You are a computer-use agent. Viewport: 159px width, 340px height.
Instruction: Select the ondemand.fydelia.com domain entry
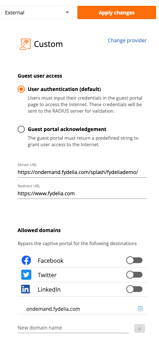click(x=53, y=309)
